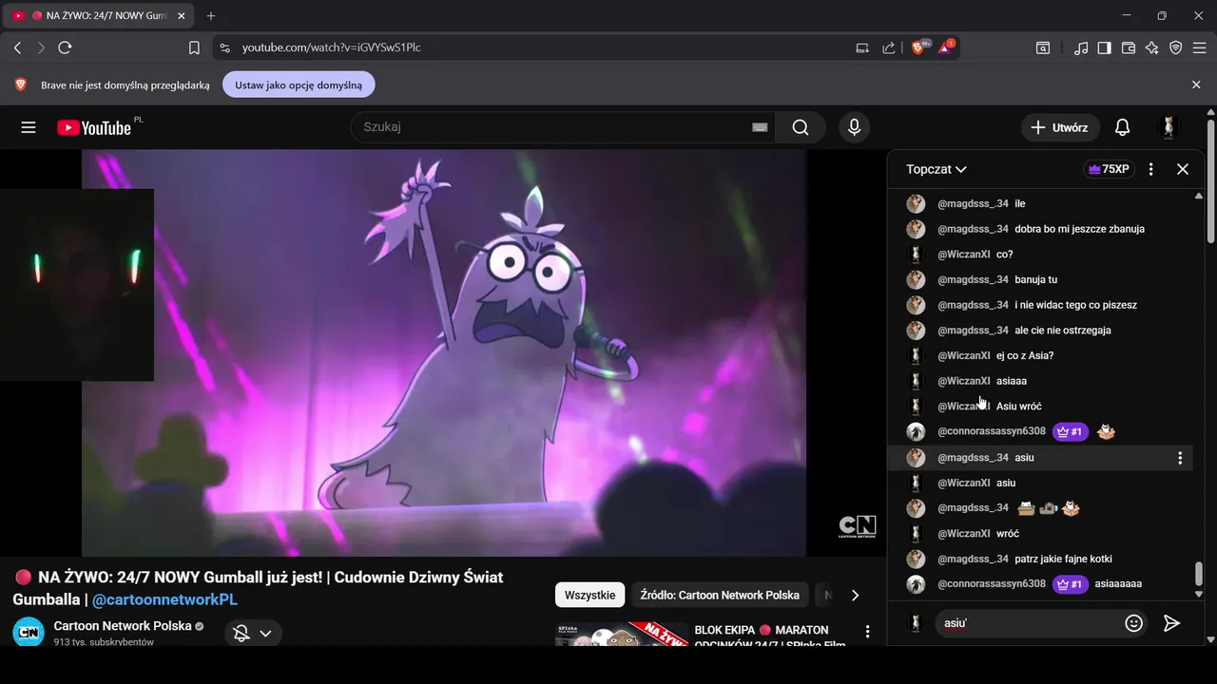
Task: Reload the page in browser toolbar
Action: click(65, 47)
